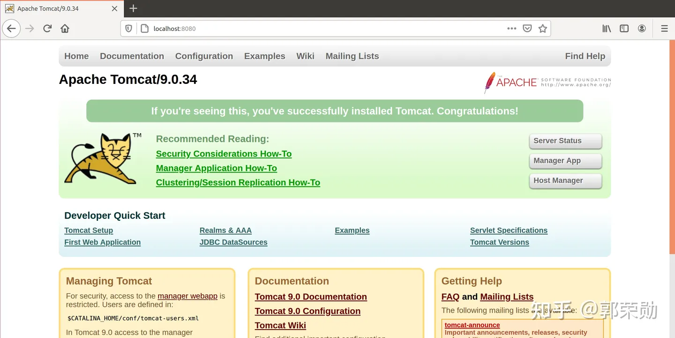The width and height of the screenshot is (675, 338).
Task: Click the site information page icon
Action: (x=145, y=29)
